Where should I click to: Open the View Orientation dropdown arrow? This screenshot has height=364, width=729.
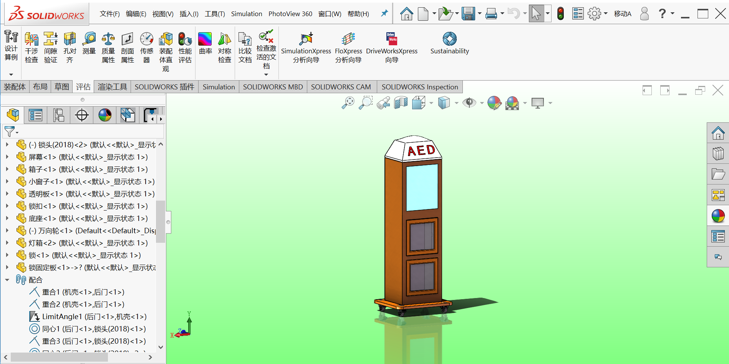(431, 103)
